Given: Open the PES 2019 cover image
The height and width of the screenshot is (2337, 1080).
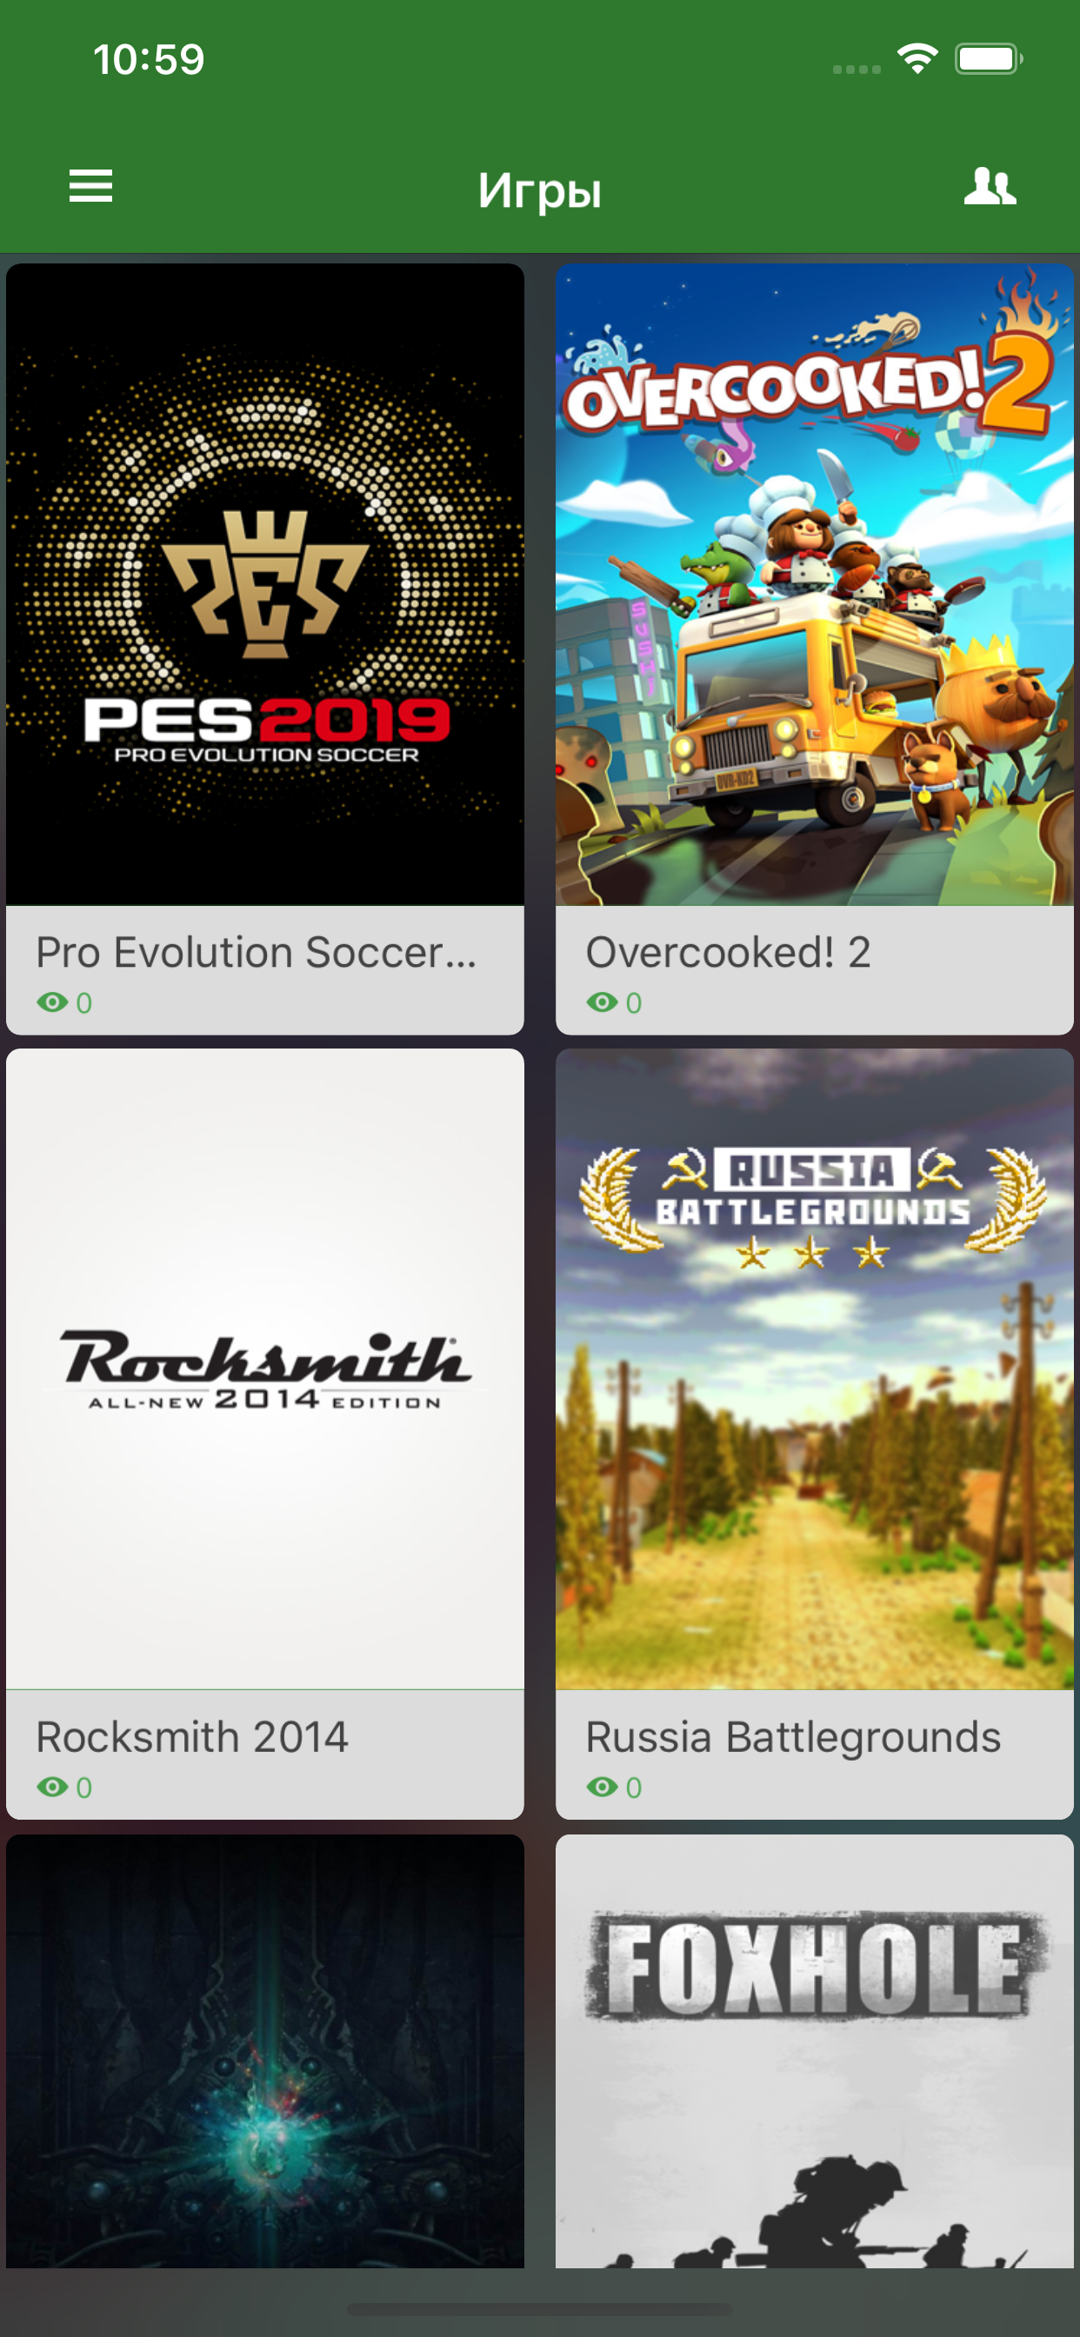Looking at the screenshot, I should (x=265, y=584).
